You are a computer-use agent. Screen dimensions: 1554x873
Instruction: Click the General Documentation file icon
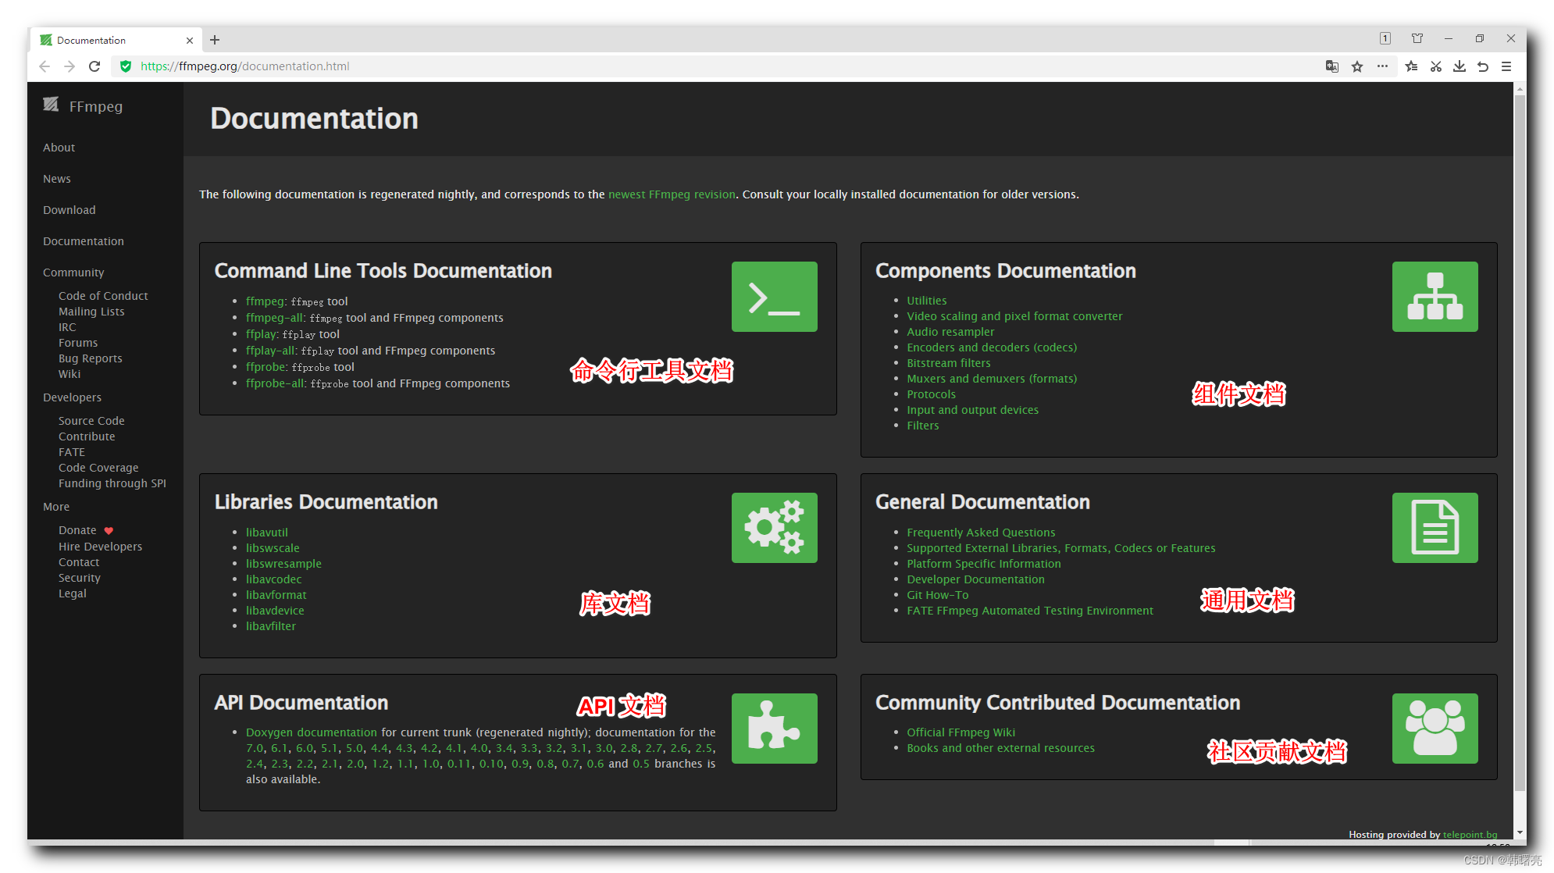[x=1435, y=525]
